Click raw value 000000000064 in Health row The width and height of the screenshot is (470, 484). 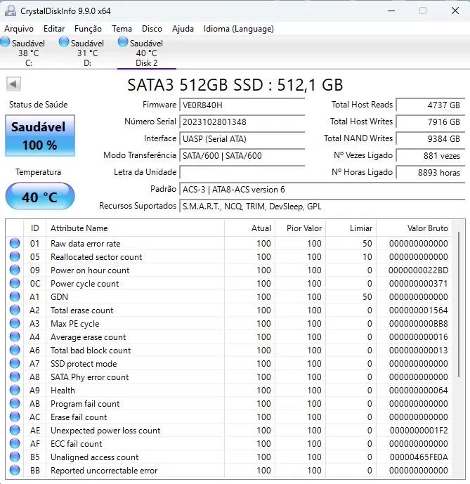tap(418, 390)
